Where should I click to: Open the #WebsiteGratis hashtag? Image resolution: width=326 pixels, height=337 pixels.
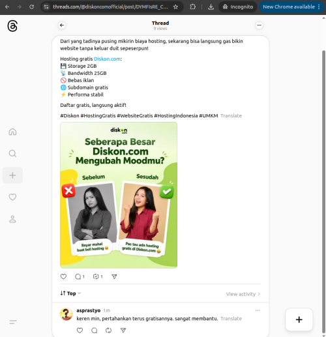click(135, 116)
